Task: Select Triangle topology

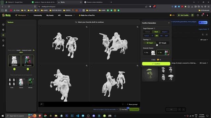Action: (x=163, y=43)
